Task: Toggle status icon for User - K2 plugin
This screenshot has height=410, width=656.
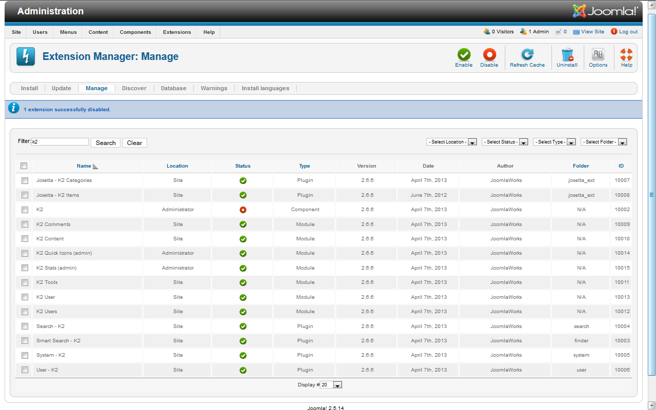Action: 243,370
